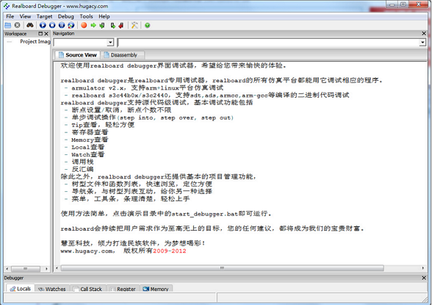Select the Register debugger tab
The height and width of the screenshot is (305, 432).
tap(123, 289)
